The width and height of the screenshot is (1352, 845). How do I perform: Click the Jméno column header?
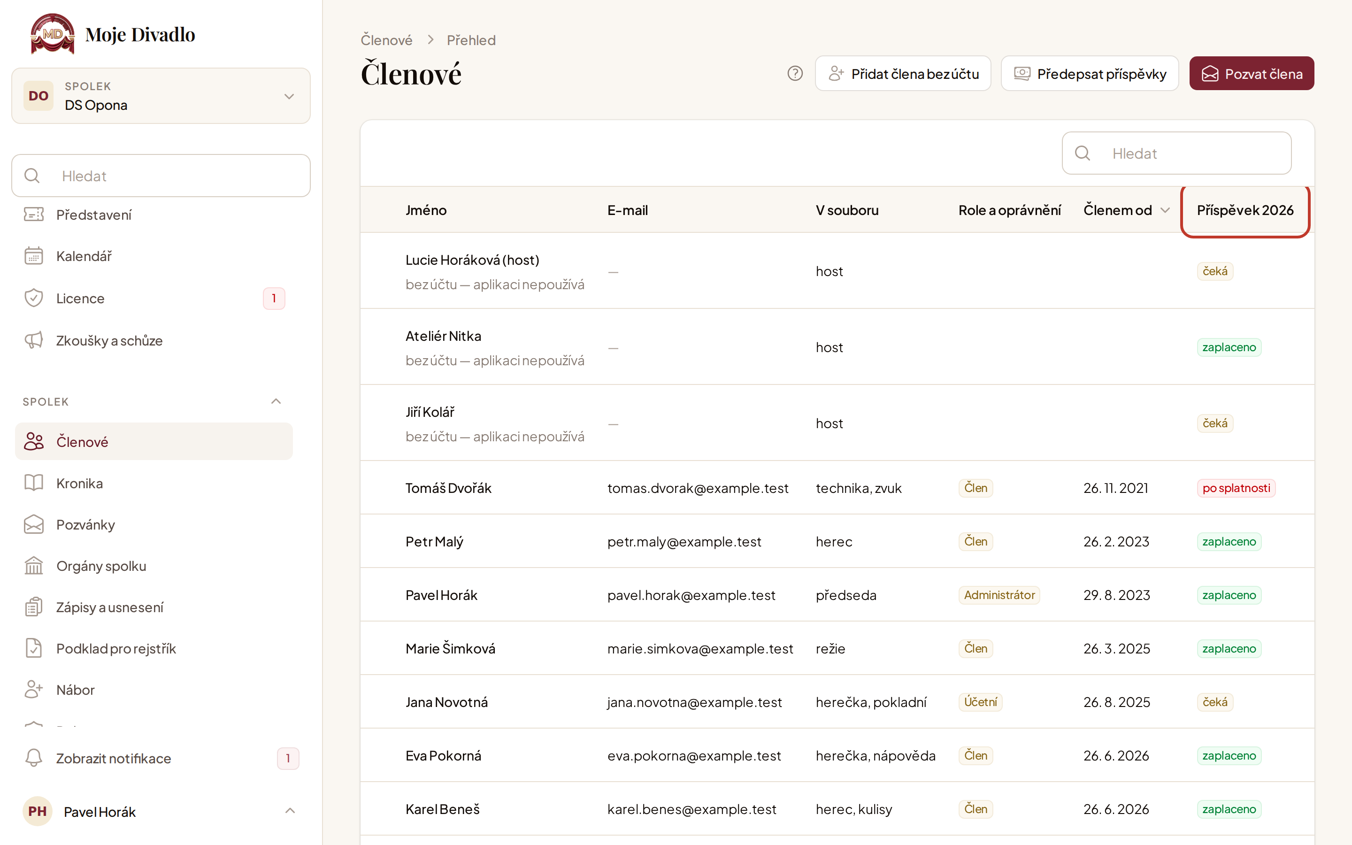426,210
